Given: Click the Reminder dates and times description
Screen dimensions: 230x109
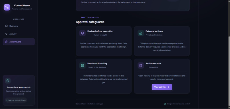Looking at the screenshot, I should pos(104,79).
